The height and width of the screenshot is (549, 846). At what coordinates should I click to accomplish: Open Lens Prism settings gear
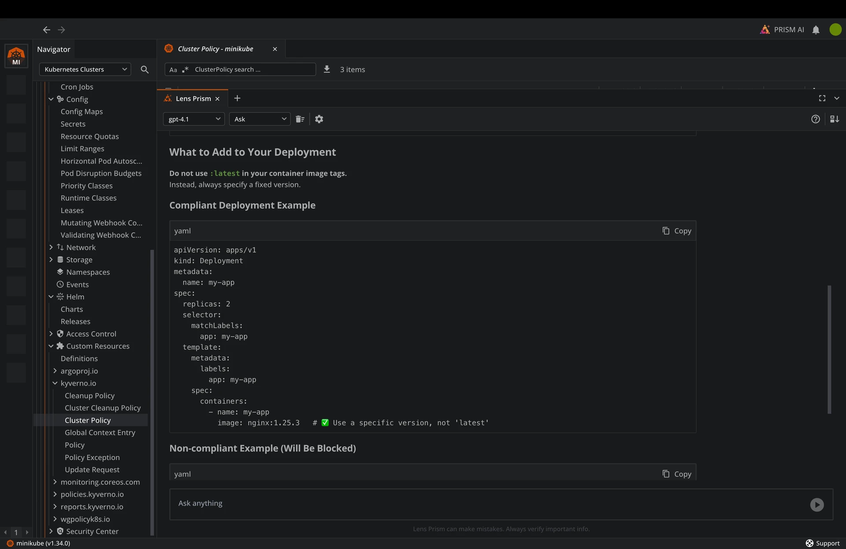tap(319, 119)
